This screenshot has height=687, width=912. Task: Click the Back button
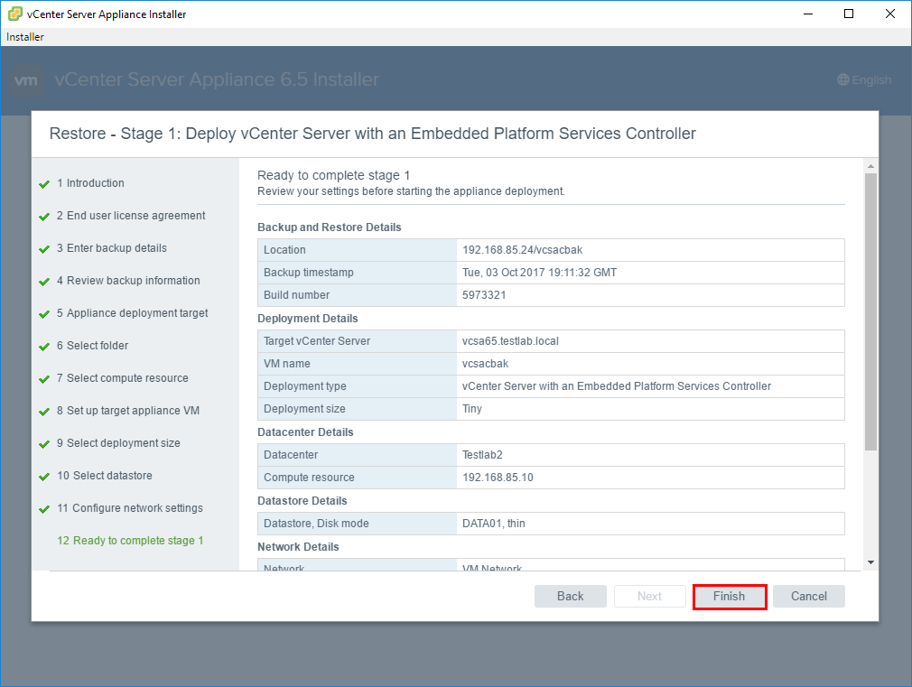pos(570,596)
